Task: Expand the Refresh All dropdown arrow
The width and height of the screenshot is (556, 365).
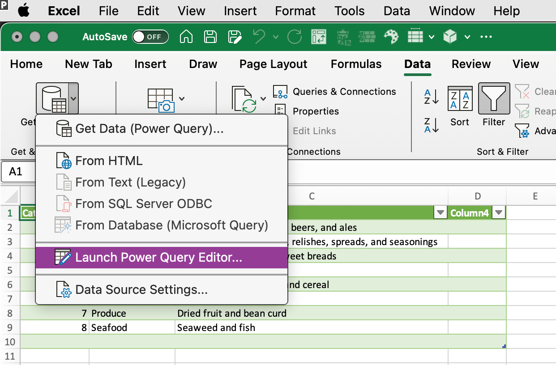Action: [263, 98]
